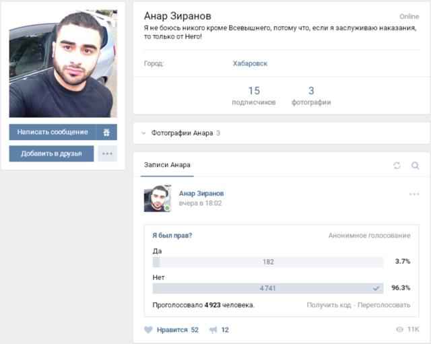Select the Да poll option bar
The width and height of the screenshot is (431, 344).
click(267, 262)
